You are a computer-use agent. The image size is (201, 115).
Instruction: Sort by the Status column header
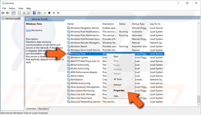pyautogui.click(x=124, y=24)
